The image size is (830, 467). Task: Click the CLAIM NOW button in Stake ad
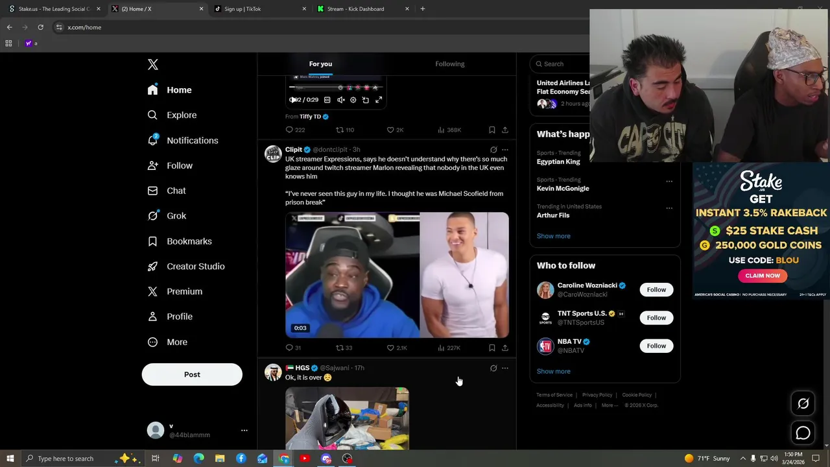pyautogui.click(x=762, y=276)
